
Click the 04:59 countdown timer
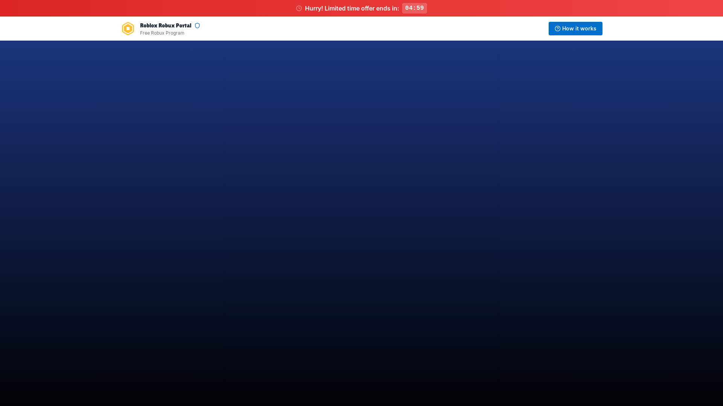(x=415, y=8)
